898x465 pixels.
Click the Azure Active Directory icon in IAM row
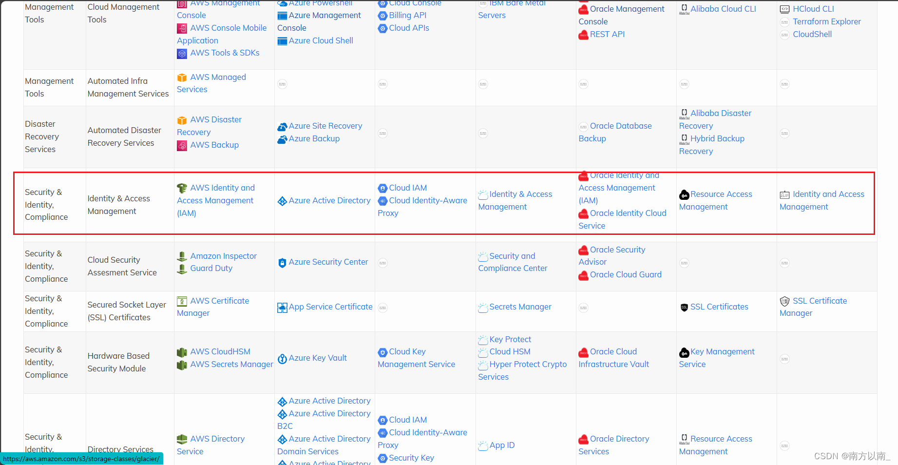(282, 201)
